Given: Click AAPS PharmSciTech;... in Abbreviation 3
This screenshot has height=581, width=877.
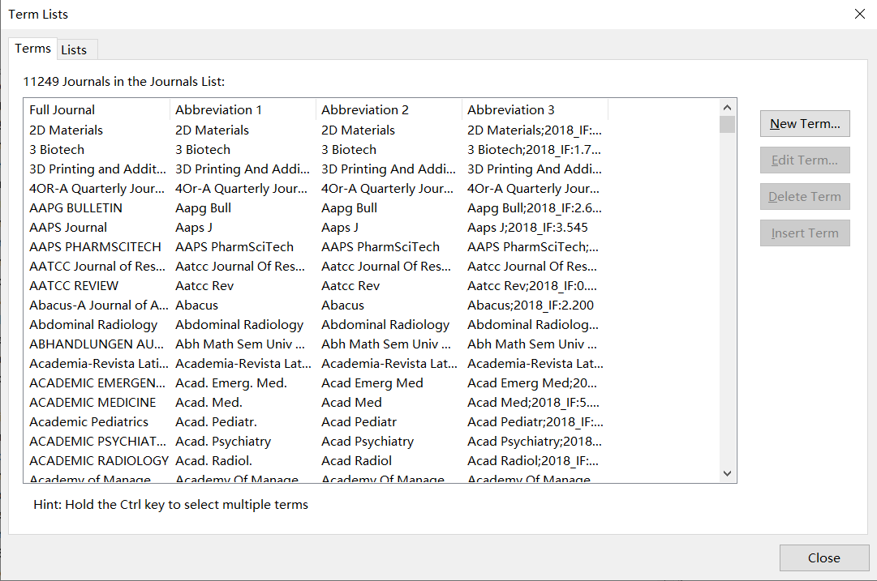Looking at the screenshot, I should [x=532, y=247].
